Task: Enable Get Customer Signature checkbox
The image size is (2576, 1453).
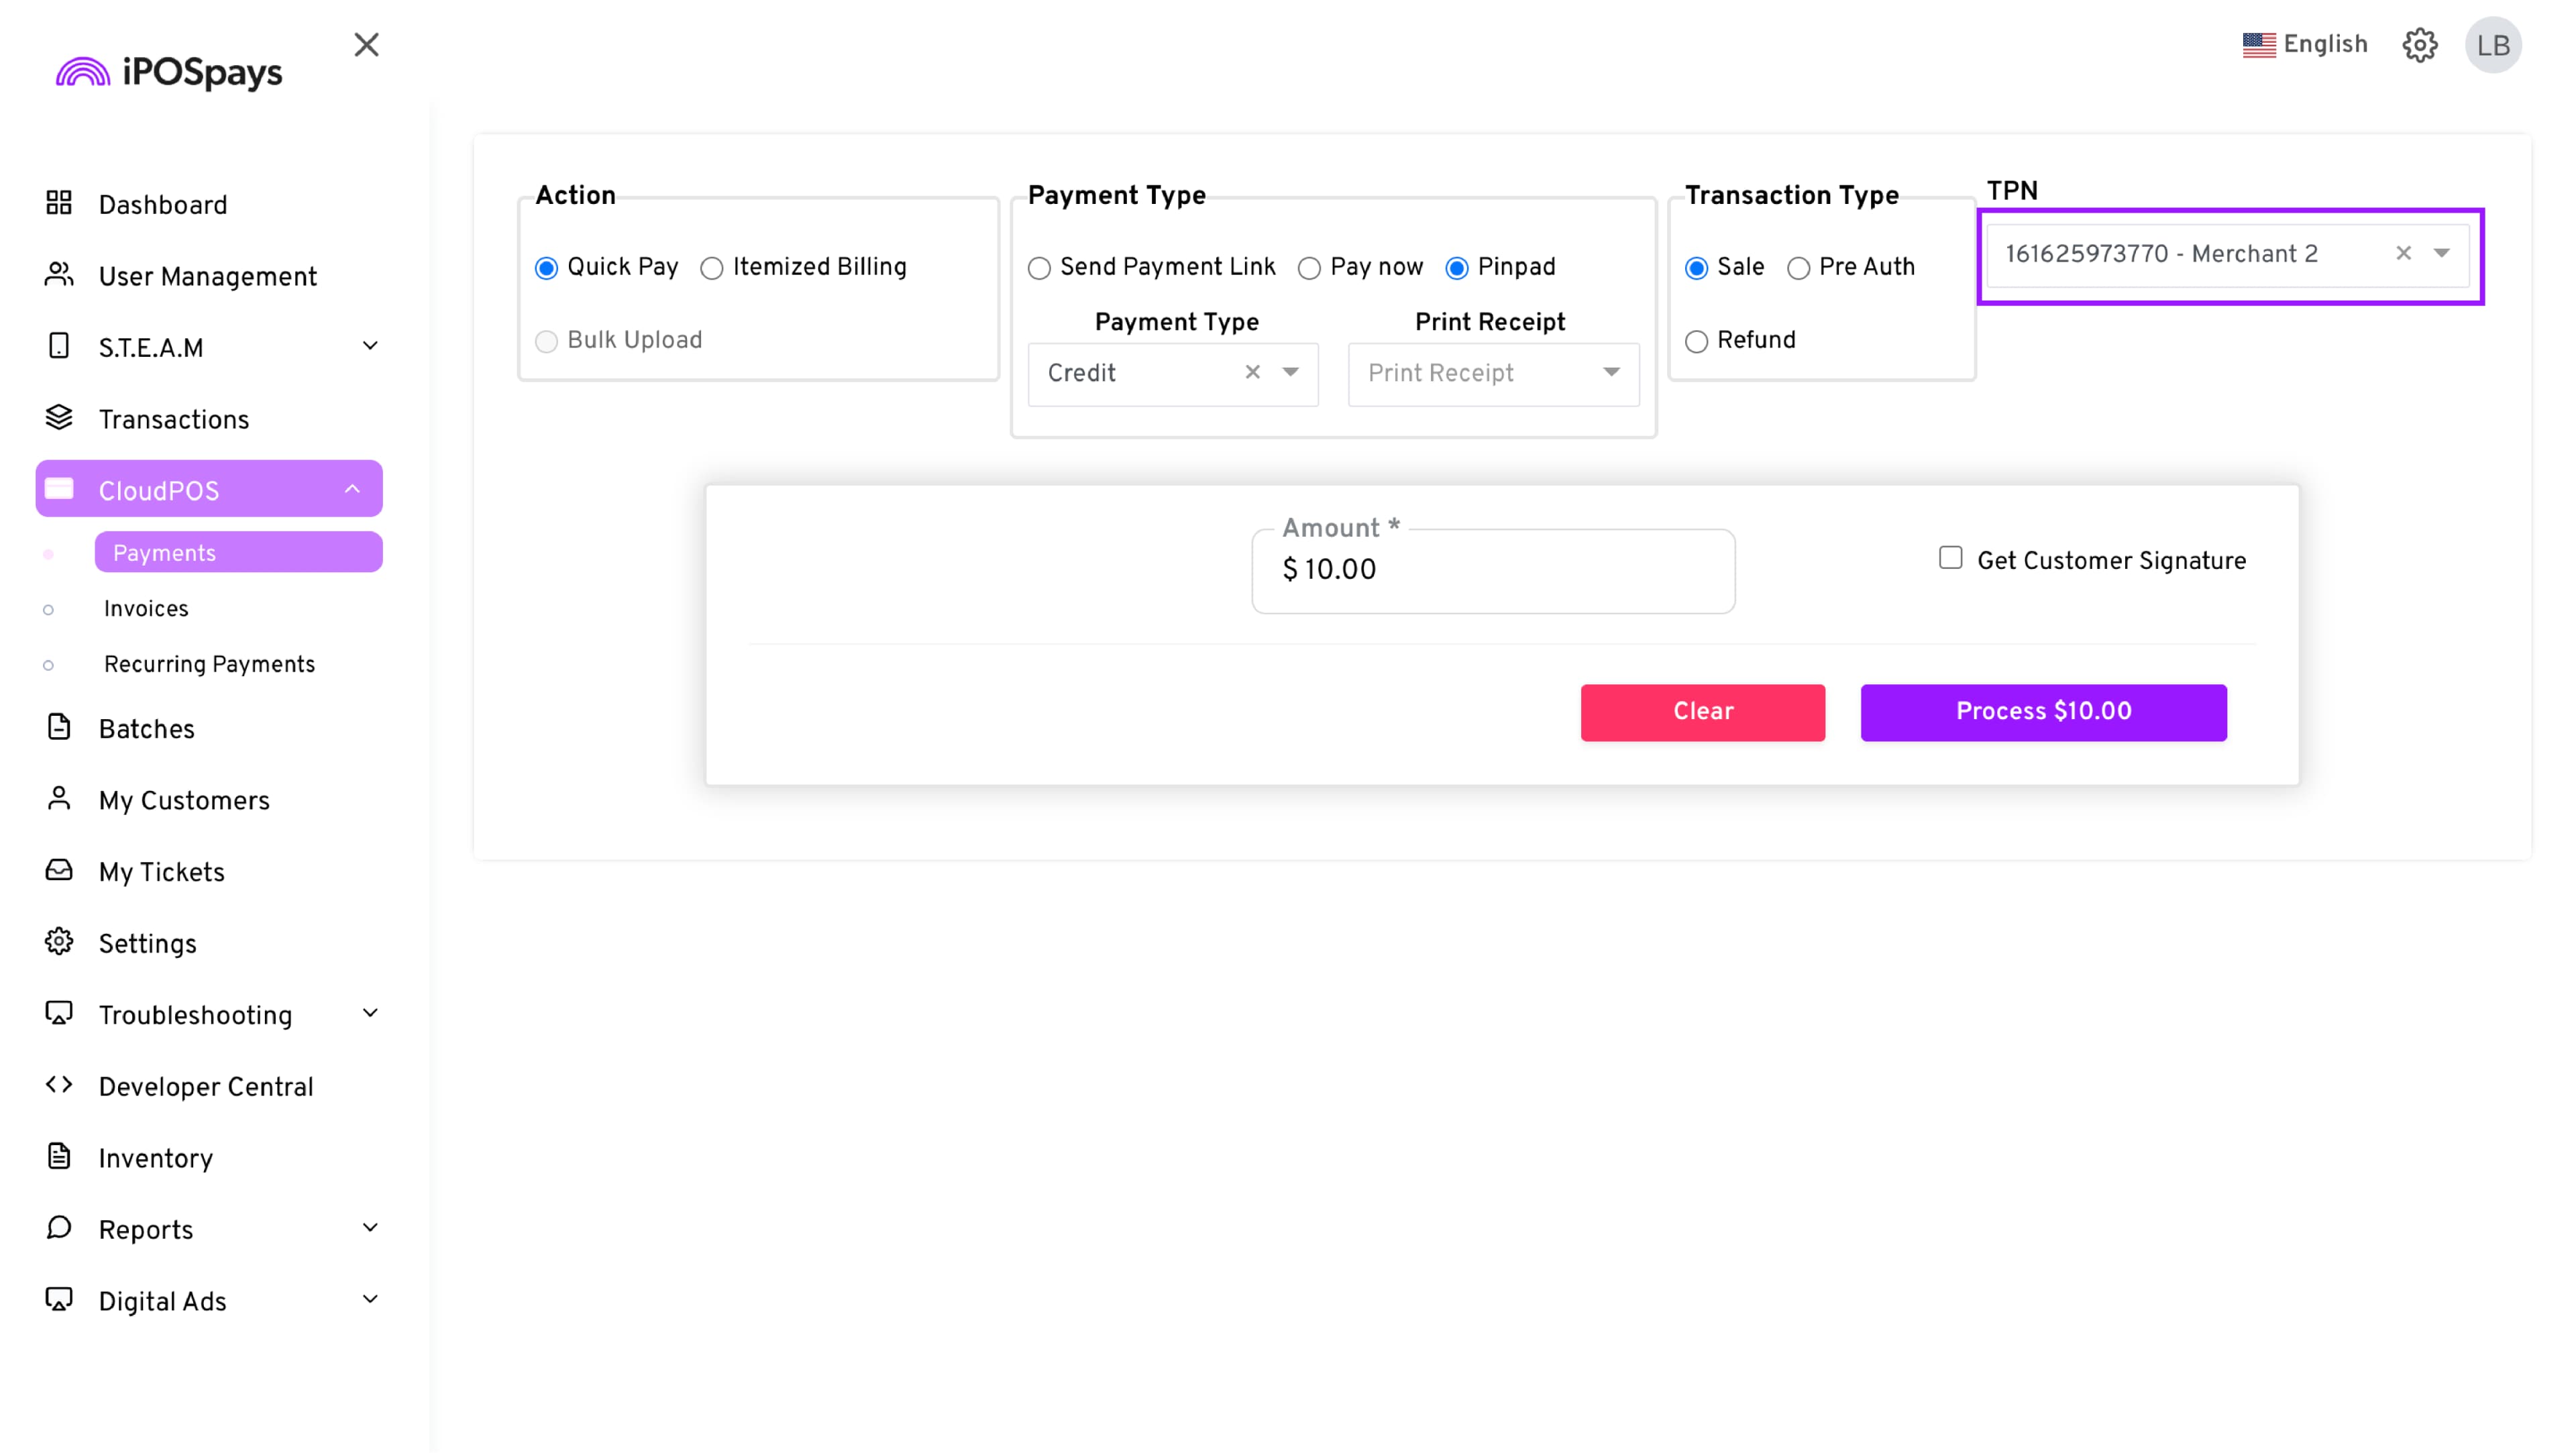Action: pyautogui.click(x=1950, y=558)
